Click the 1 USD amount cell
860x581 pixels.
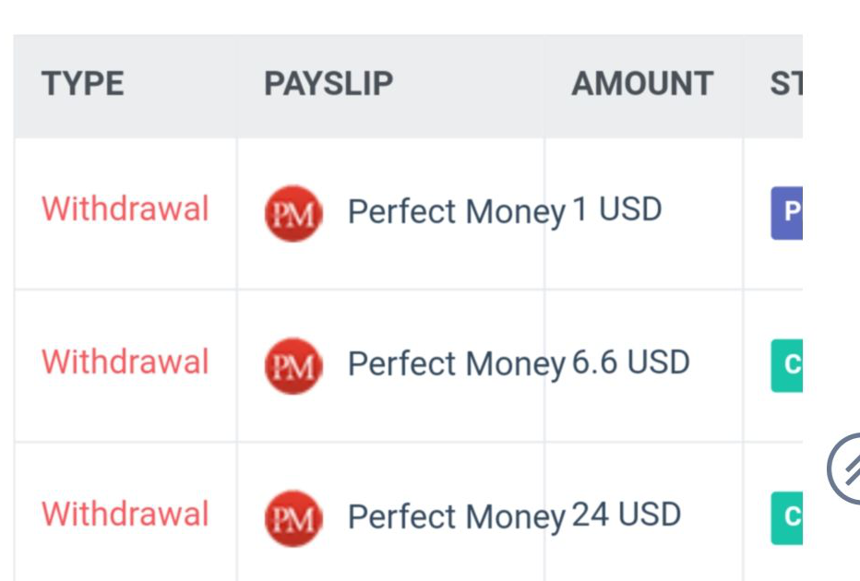pos(617,210)
